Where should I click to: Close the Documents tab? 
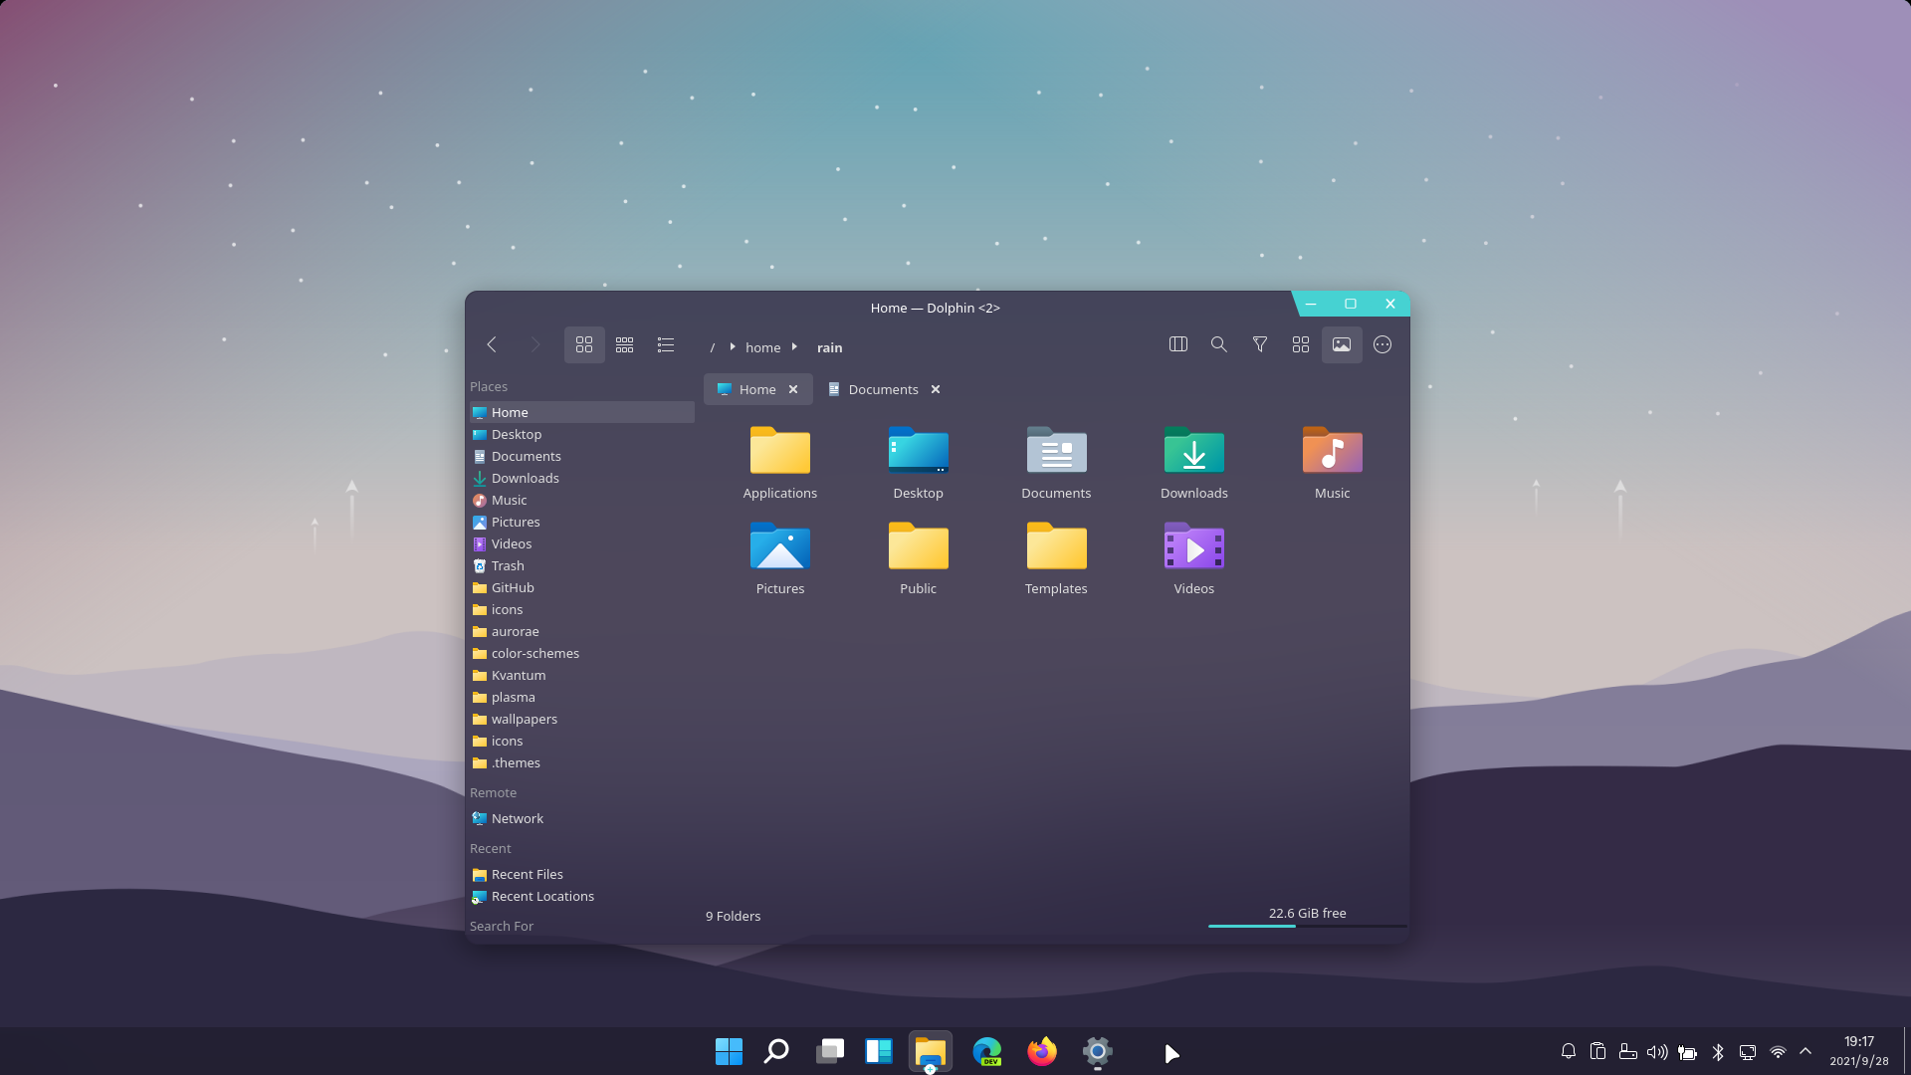[936, 389]
